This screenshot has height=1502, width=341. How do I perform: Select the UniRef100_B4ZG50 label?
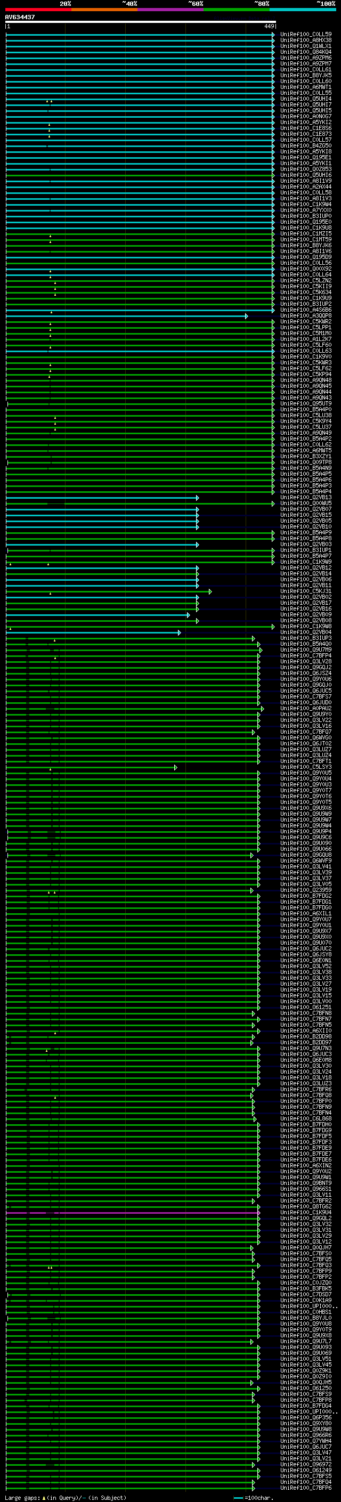pos(306,146)
